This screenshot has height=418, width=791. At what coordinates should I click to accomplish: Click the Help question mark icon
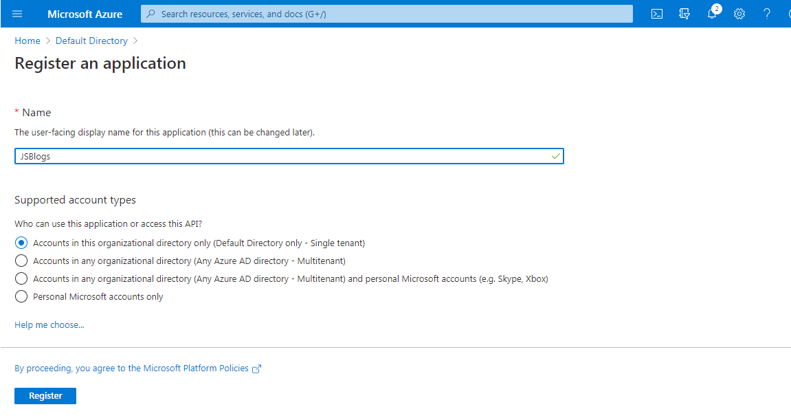click(767, 14)
